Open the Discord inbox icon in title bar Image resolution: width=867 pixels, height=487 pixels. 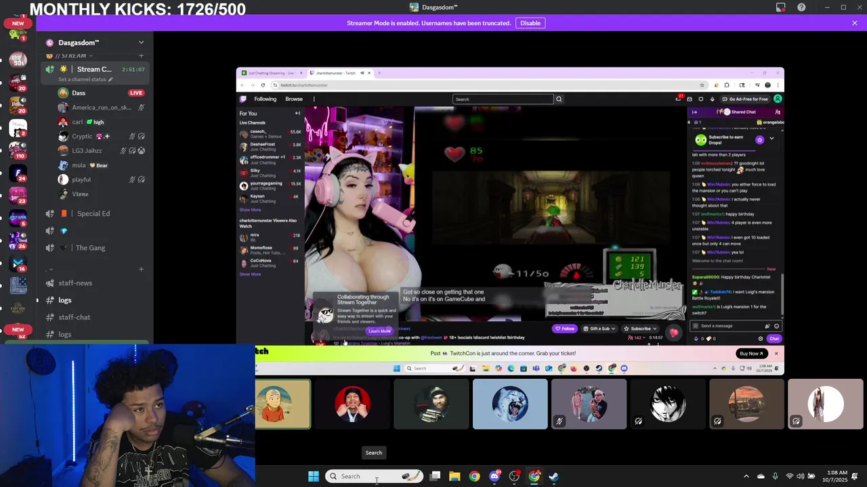[x=781, y=7]
